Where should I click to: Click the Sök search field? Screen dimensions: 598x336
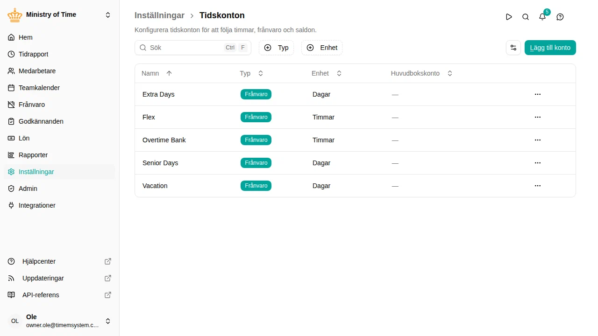point(193,48)
